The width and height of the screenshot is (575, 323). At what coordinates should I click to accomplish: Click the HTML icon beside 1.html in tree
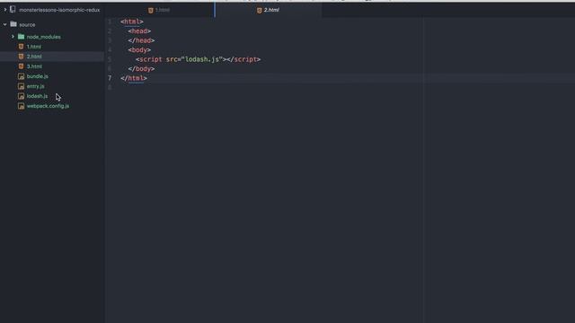(x=21, y=47)
